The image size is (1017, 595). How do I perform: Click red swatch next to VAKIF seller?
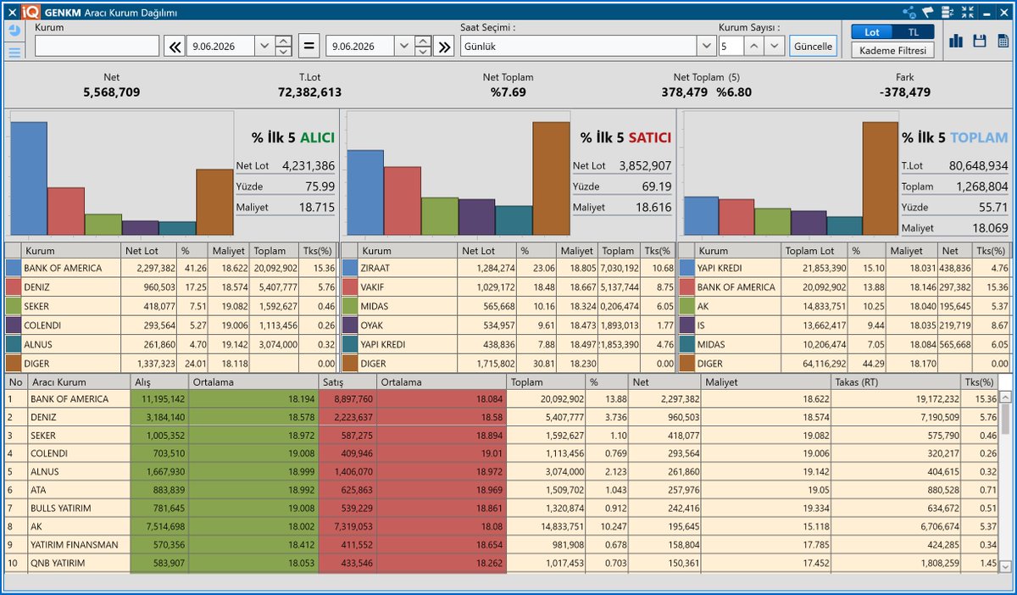click(349, 287)
